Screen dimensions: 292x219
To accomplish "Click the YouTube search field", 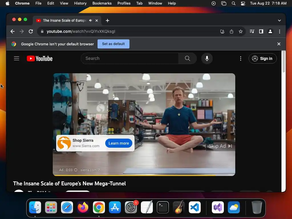I will 130,58.
